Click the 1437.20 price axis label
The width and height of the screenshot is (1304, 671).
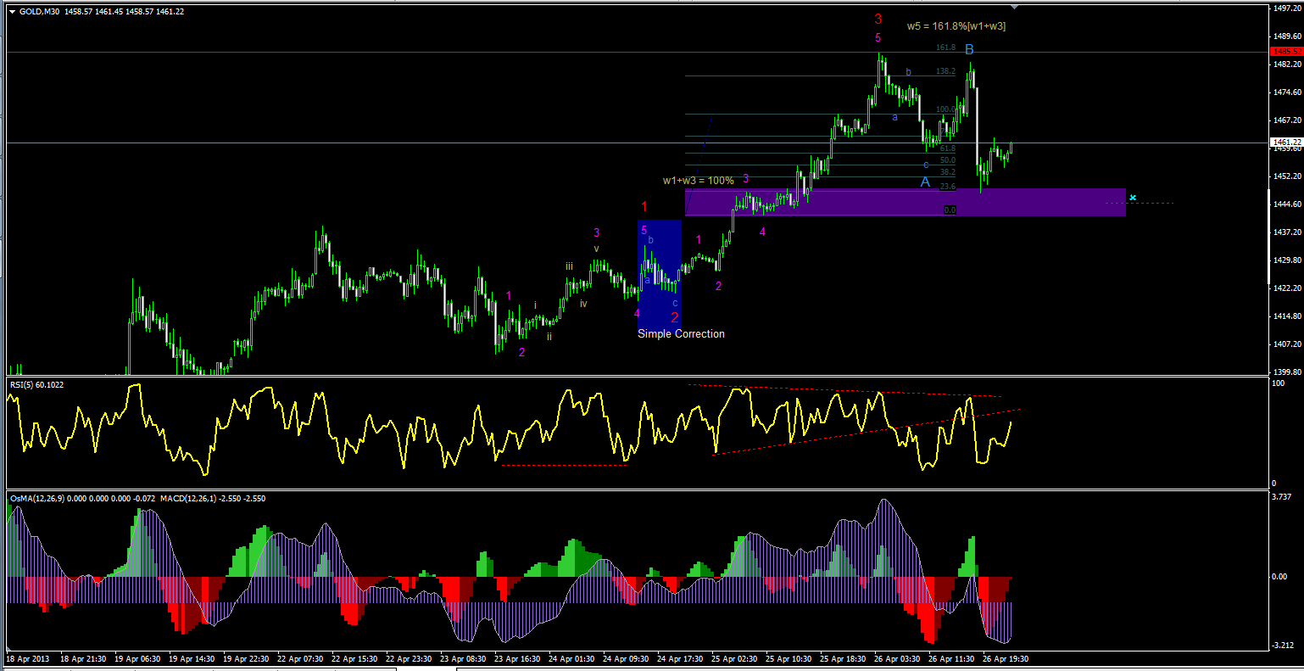(x=1287, y=232)
